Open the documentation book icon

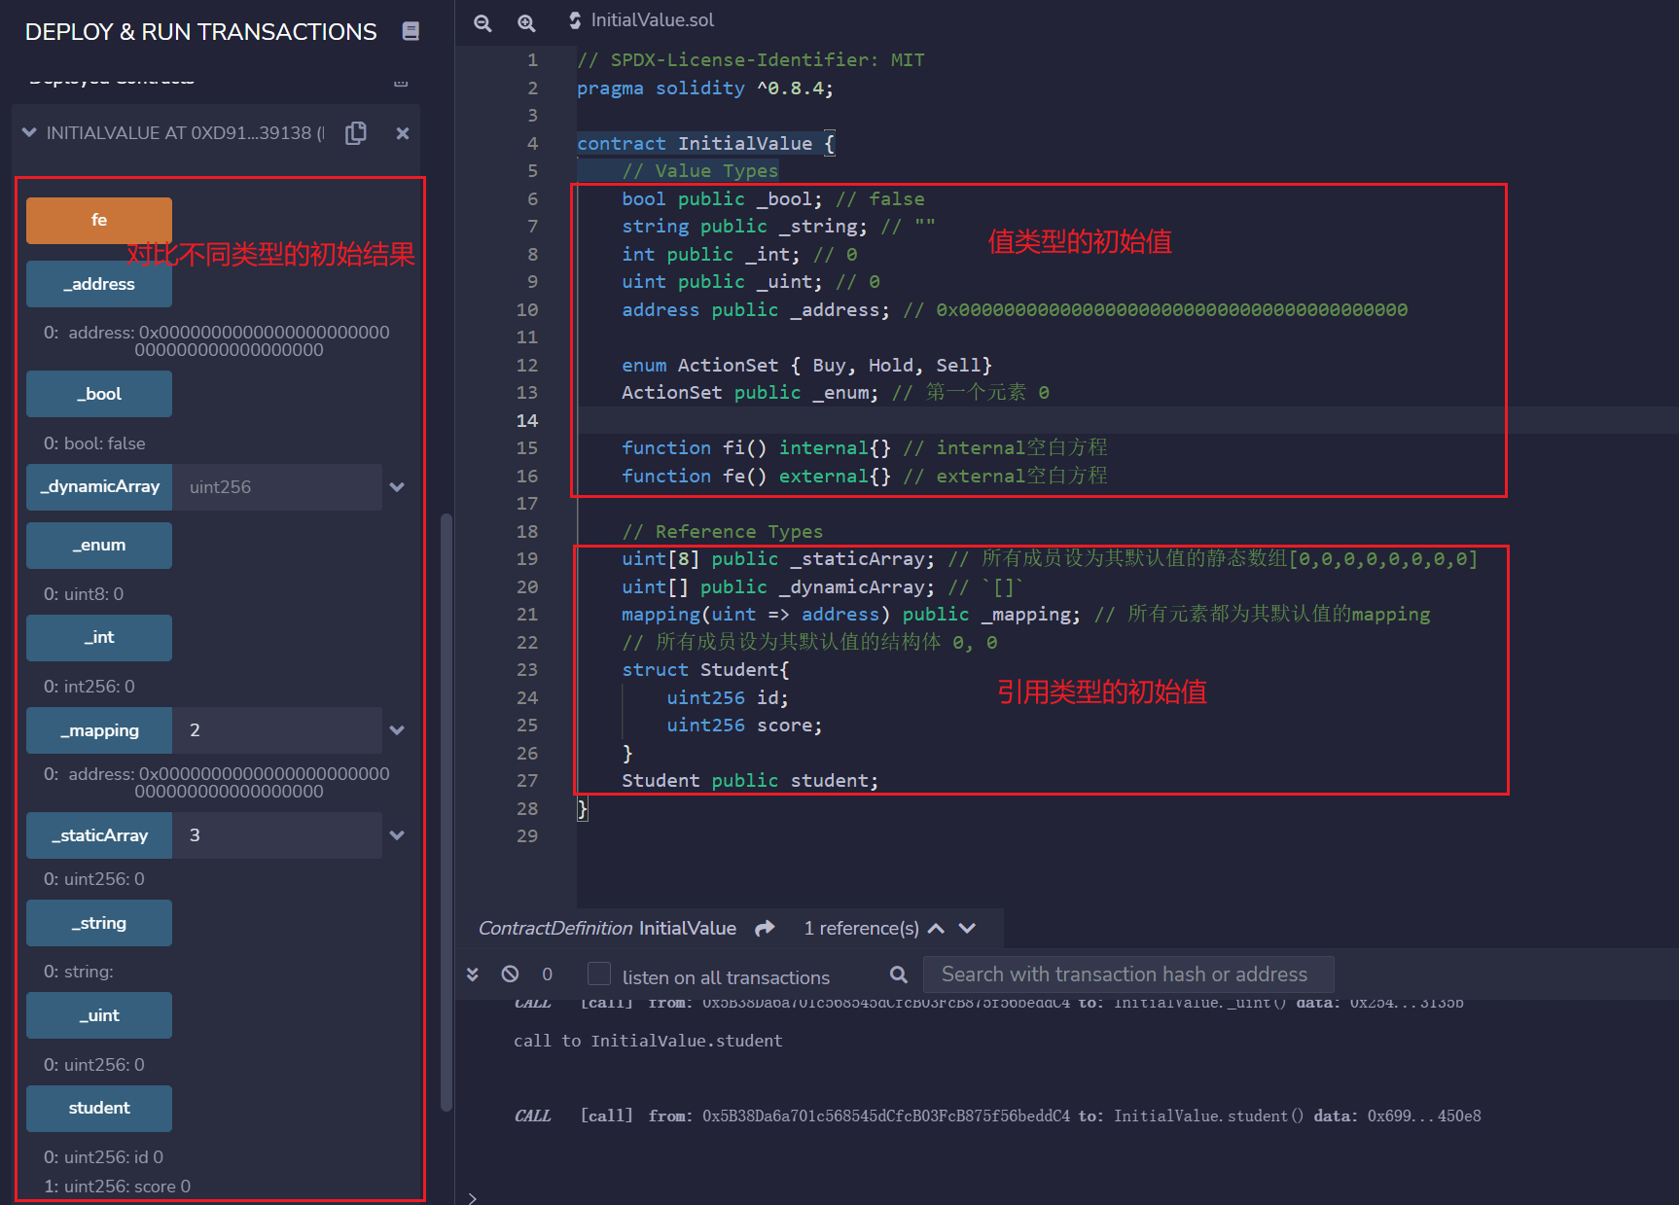click(411, 32)
